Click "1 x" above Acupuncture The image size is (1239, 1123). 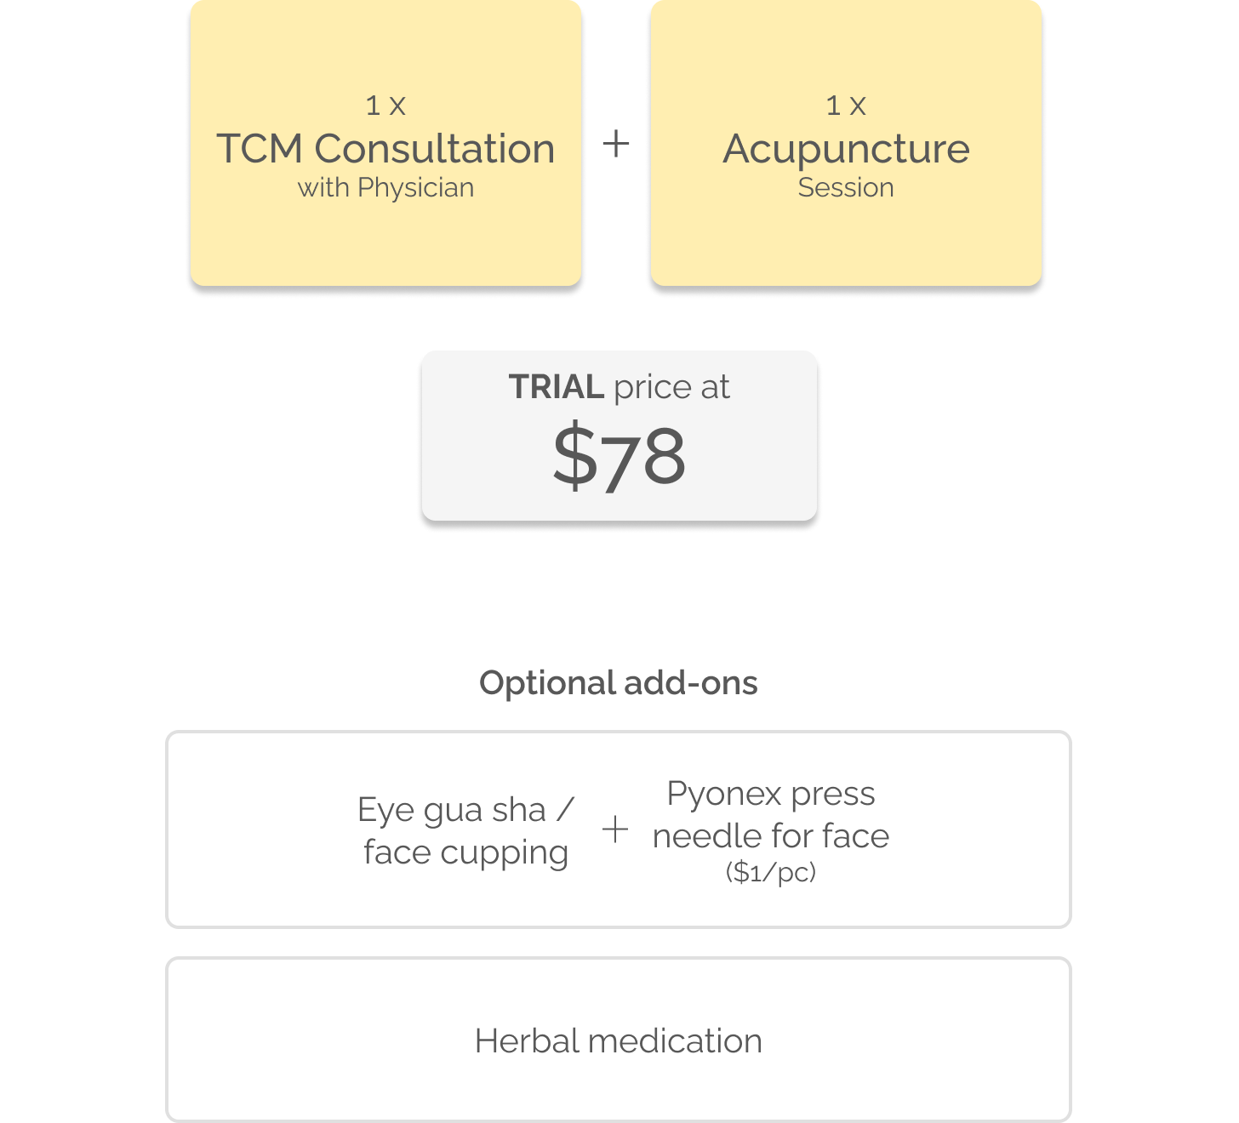tap(846, 105)
